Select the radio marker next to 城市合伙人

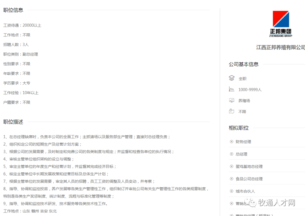click(231, 191)
